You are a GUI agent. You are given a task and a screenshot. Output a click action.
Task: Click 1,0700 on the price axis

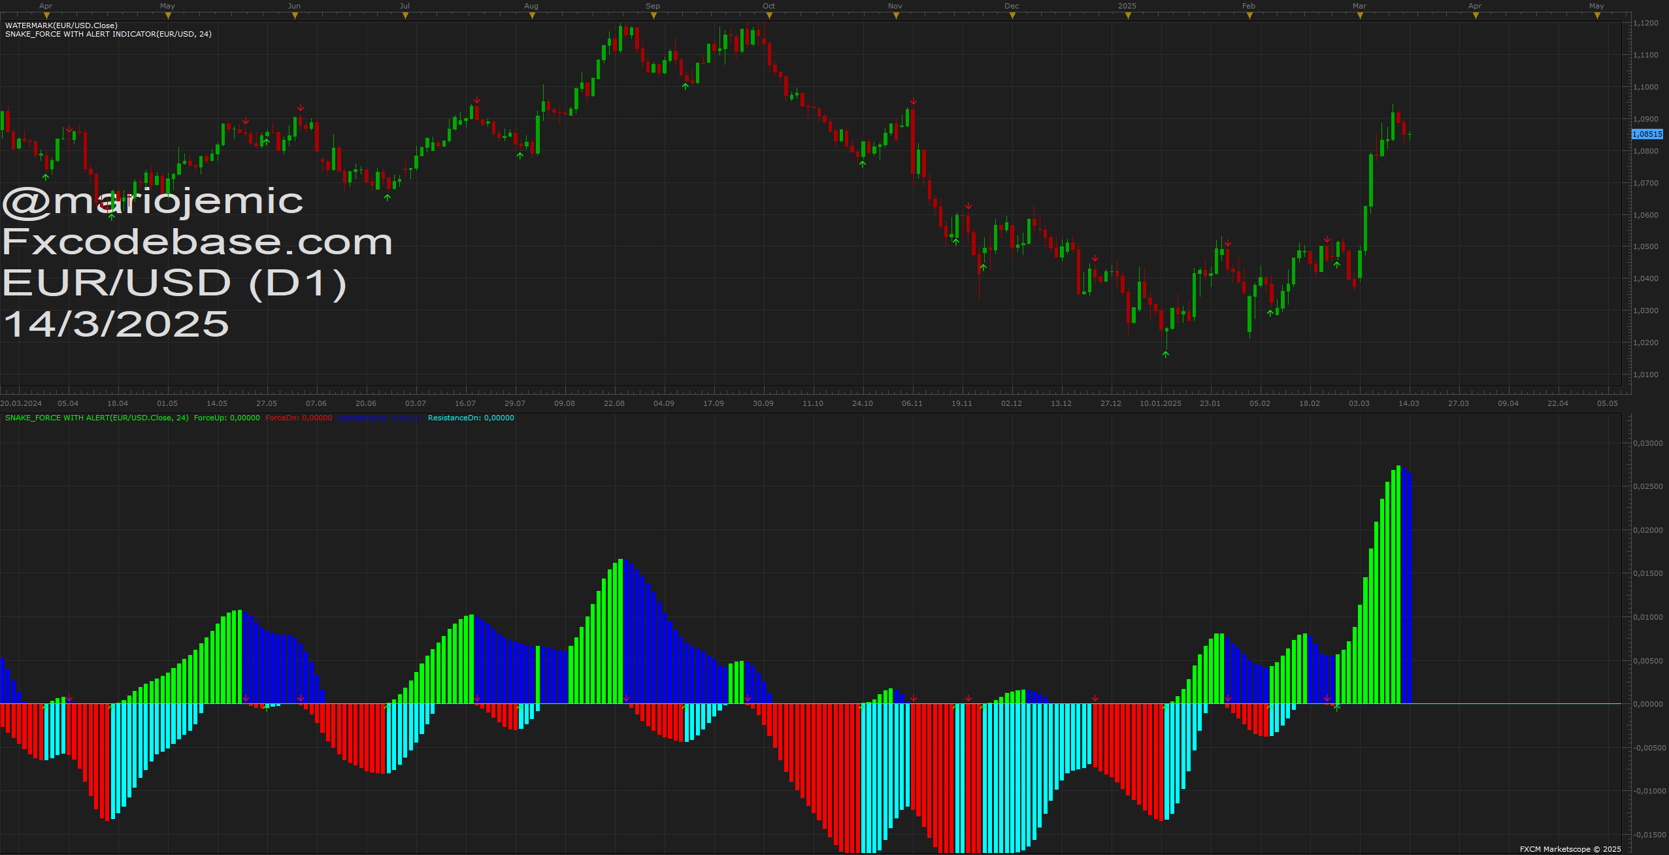(x=1645, y=183)
